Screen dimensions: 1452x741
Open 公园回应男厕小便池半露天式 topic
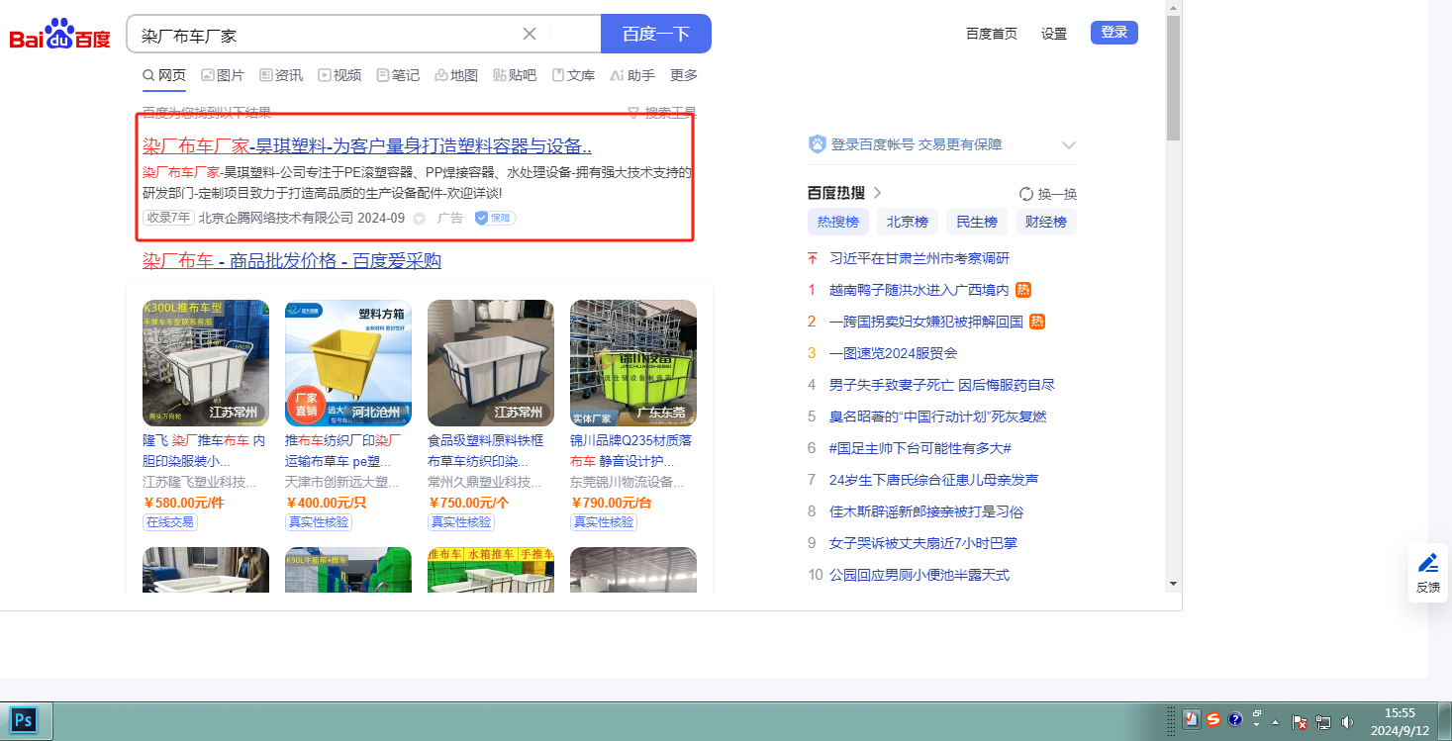[920, 575]
